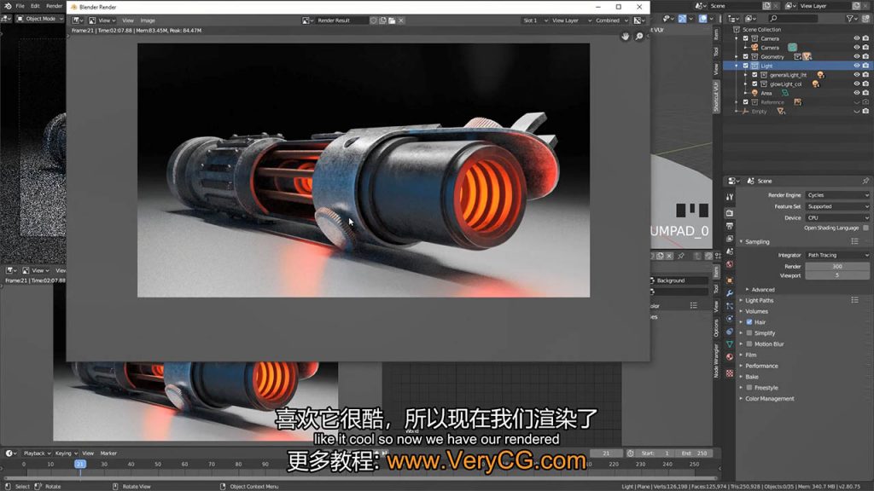This screenshot has height=491, width=874.
Task: Enable Open Shading Language checkbox
Action: pos(865,228)
